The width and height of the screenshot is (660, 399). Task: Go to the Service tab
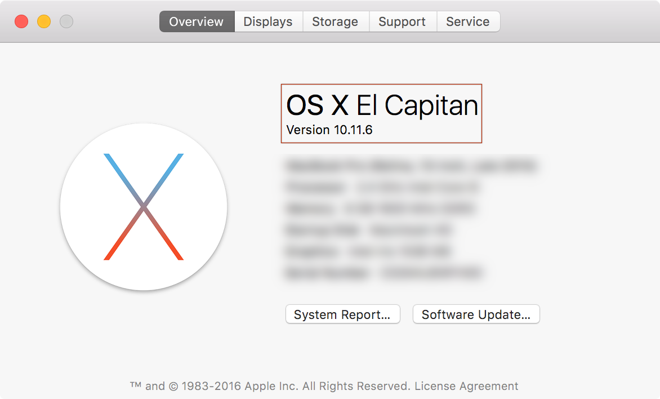click(467, 22)
